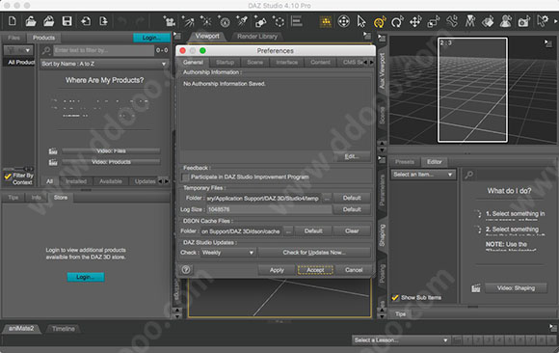Image resolution: width=559 pixels, height=353 pixels.
Task: Open the viewport options menu at Render Library
Action: pyautogui.click(x=367, y=36)
